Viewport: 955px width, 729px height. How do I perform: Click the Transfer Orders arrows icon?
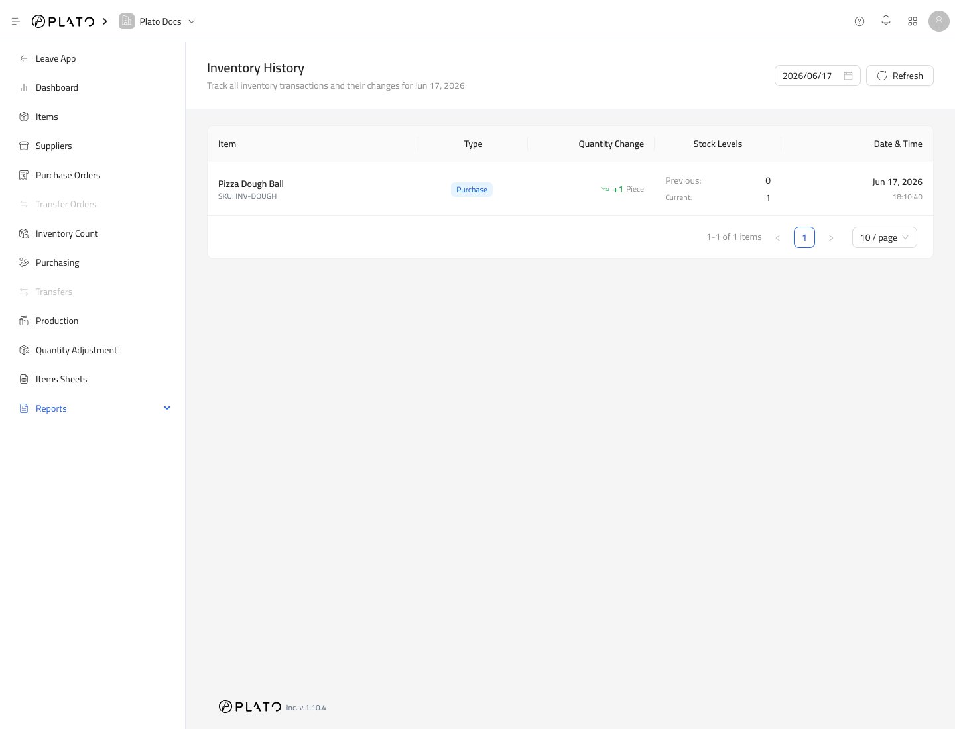coord(24,204)
